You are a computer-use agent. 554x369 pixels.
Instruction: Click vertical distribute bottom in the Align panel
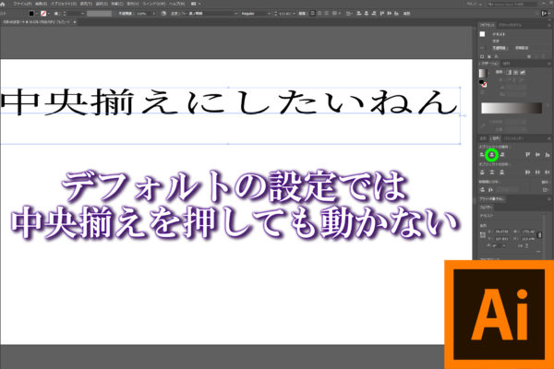[501, 173]
